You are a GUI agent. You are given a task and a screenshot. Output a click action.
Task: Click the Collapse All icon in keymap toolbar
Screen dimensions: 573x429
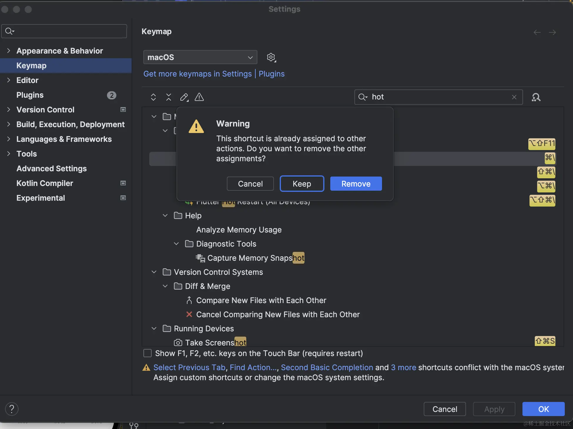[x=169, y=97]
